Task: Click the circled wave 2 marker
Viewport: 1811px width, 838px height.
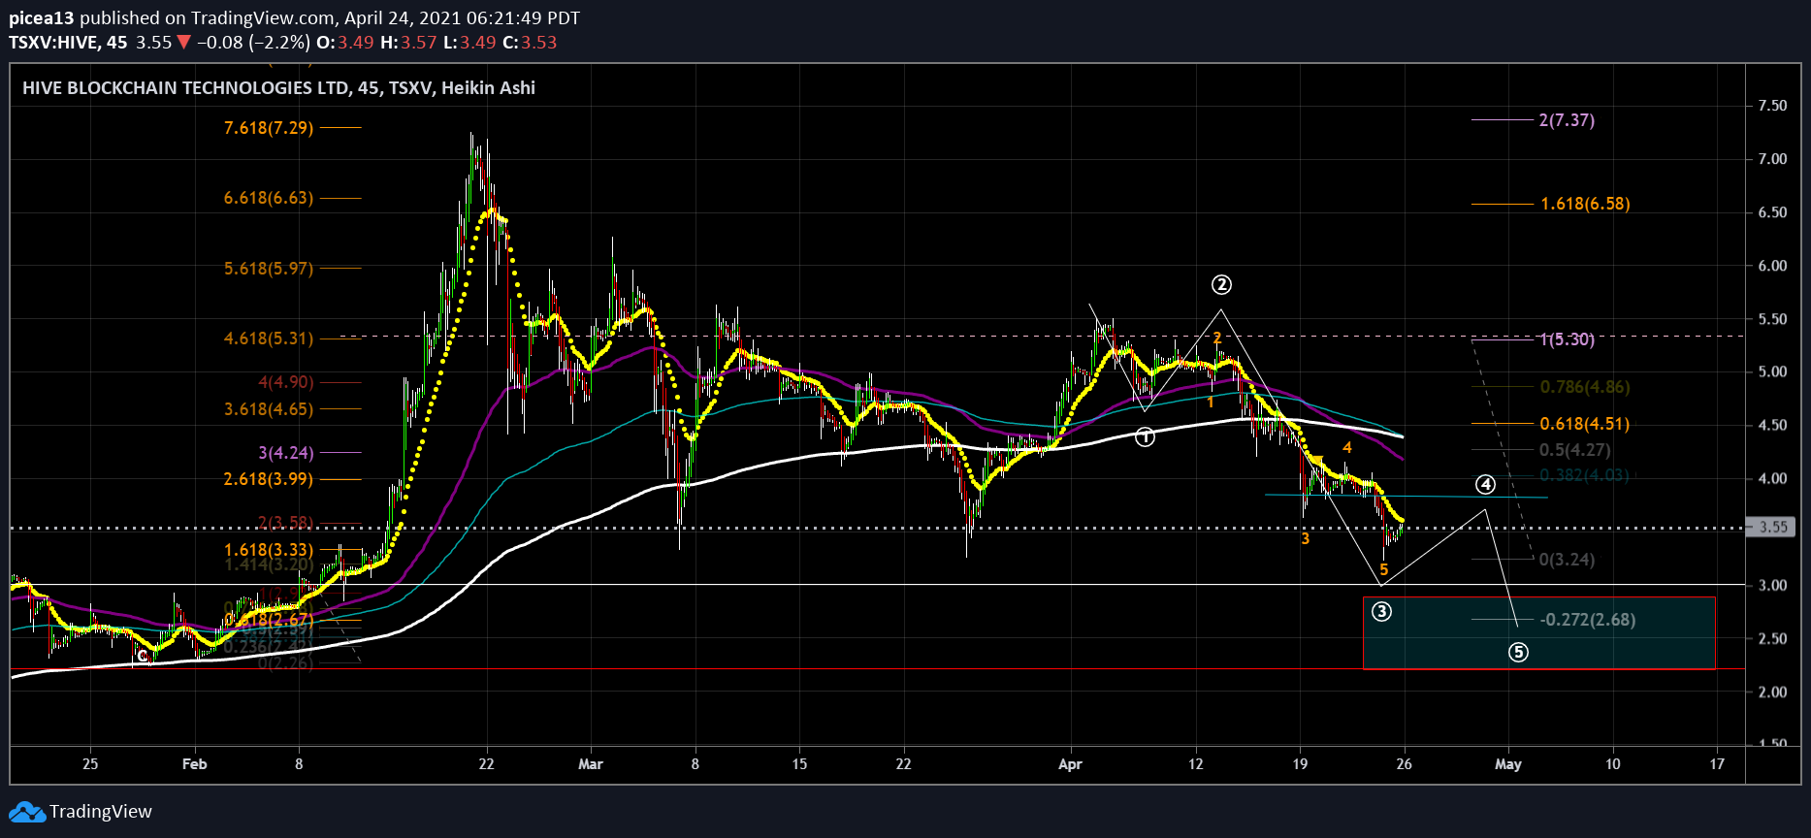Action: (1221, 284)
